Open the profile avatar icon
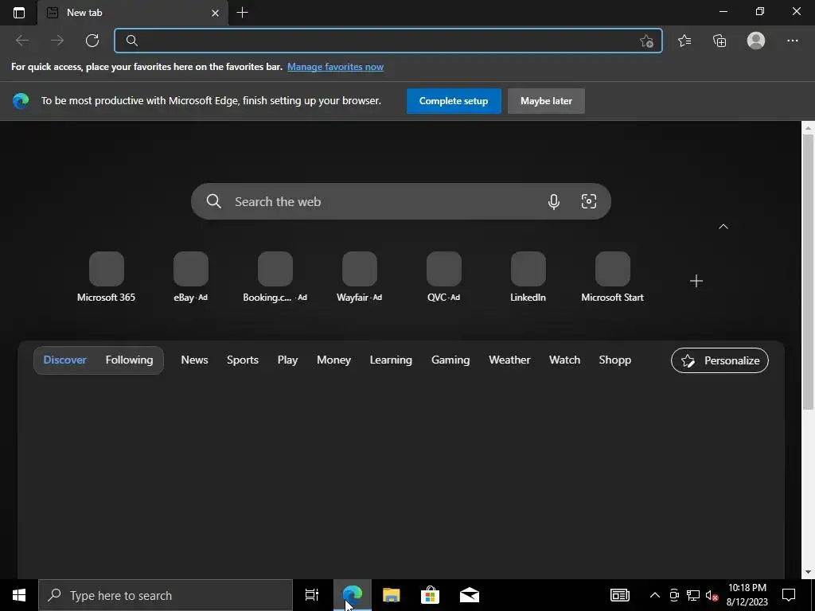The width and height of the screenshot is (815, 611). pyautogui.click(x=756, y=41)
